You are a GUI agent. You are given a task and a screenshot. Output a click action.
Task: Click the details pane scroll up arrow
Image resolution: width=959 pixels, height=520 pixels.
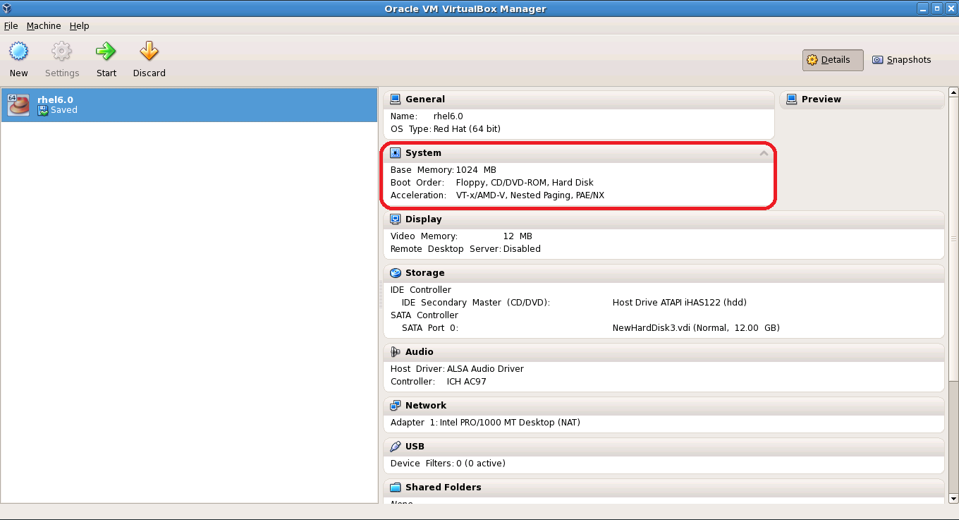[x=953, y=92]
